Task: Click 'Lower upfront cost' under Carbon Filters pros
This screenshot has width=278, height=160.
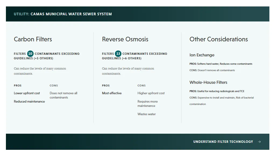Action: coord(27,93)
